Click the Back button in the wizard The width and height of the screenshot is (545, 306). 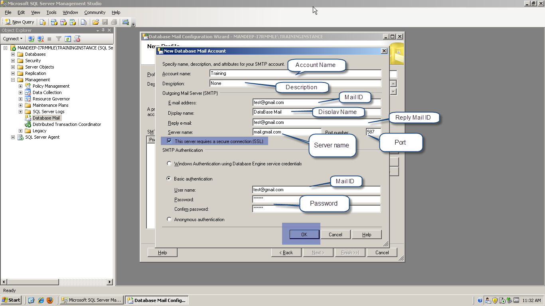point(286,252)
